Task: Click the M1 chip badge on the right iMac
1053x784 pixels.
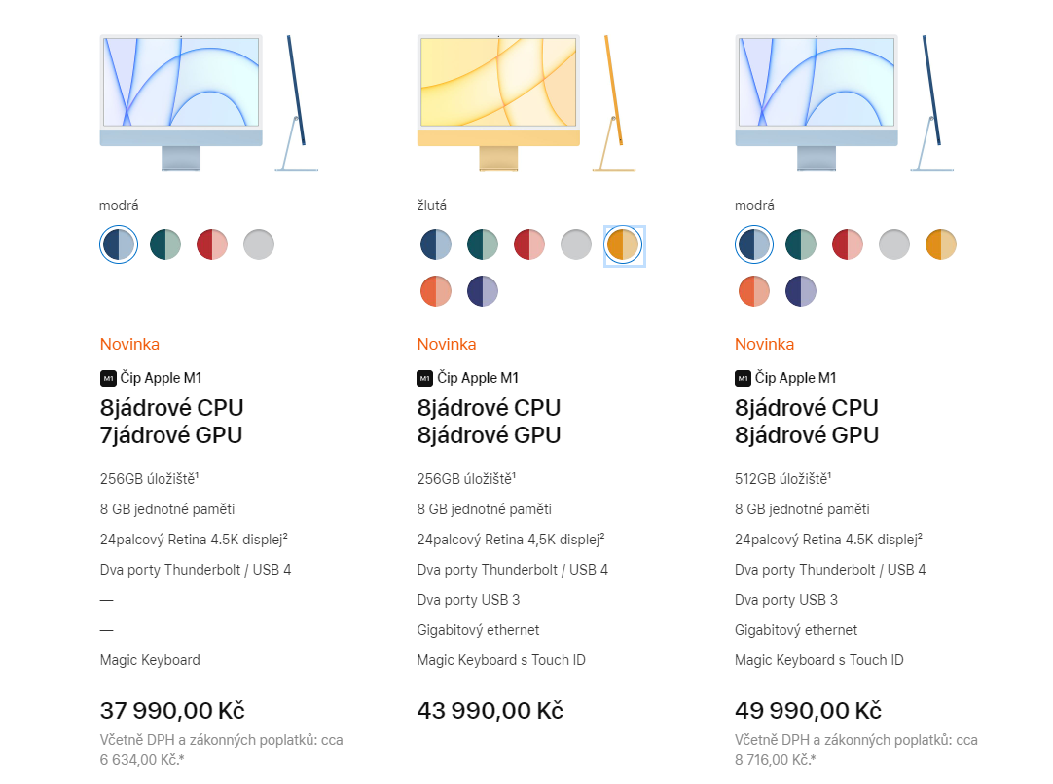Action: (743, 378)
